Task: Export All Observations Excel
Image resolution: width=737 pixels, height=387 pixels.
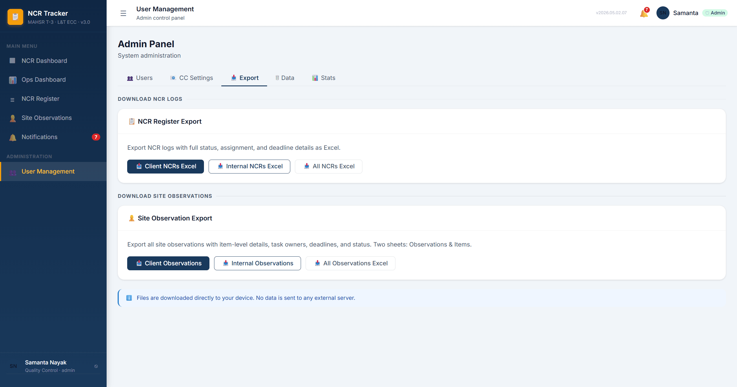Action: click(351, 263)
